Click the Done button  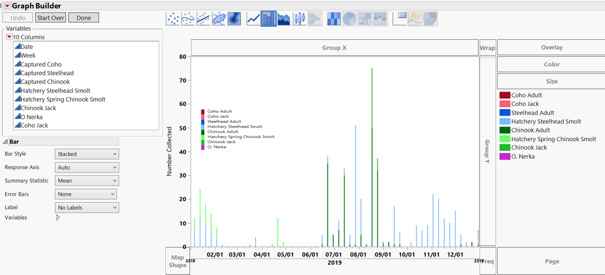[x=84, y=18]
